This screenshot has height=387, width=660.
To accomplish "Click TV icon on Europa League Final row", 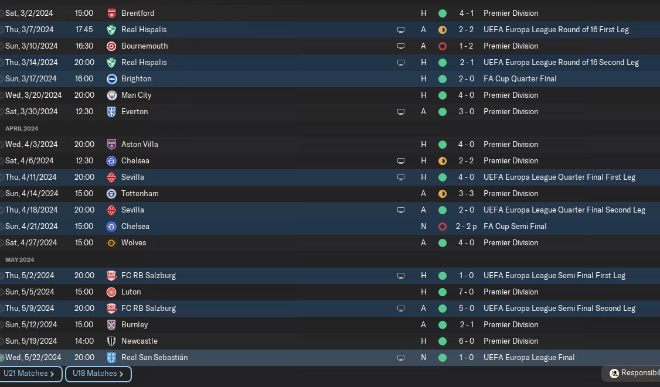I will point(401,357).
